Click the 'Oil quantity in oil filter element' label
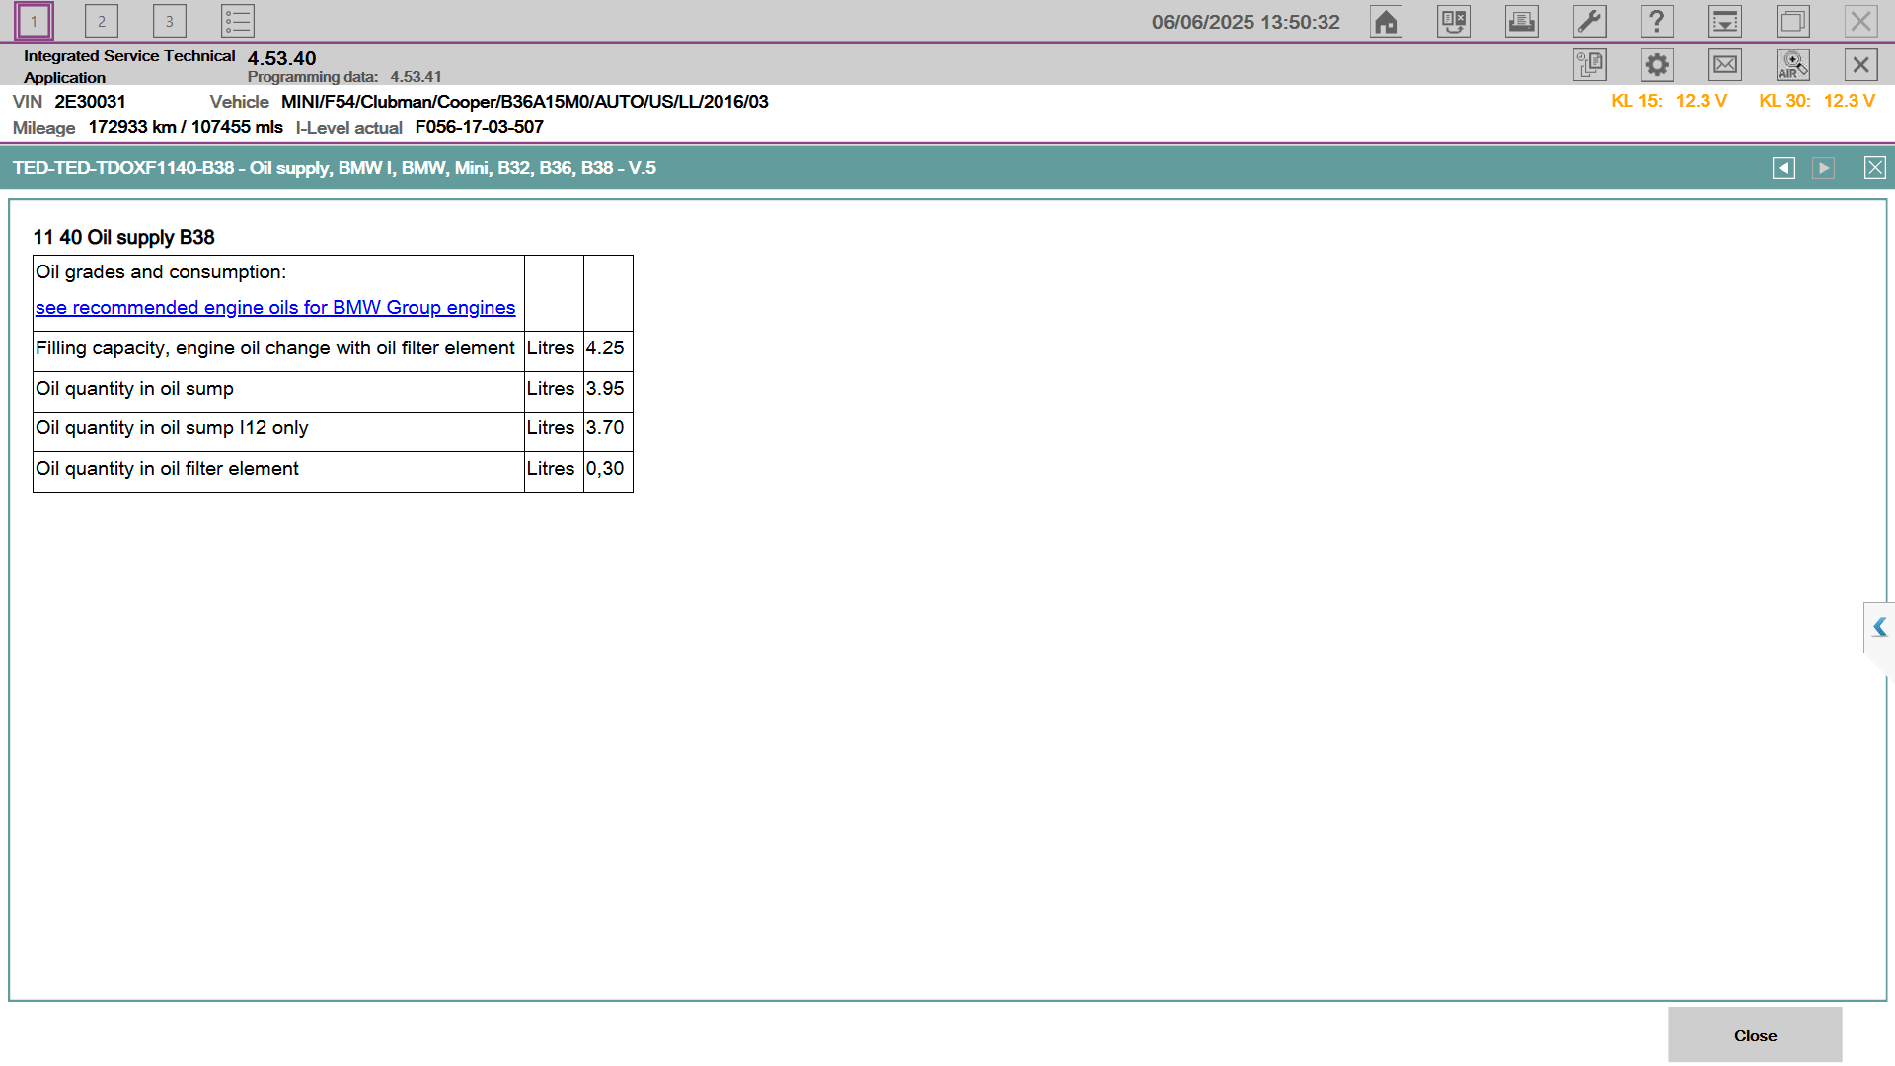The width and height of the screenshot is (1895, 1066). pyautogui.click(x=167, y=469)
